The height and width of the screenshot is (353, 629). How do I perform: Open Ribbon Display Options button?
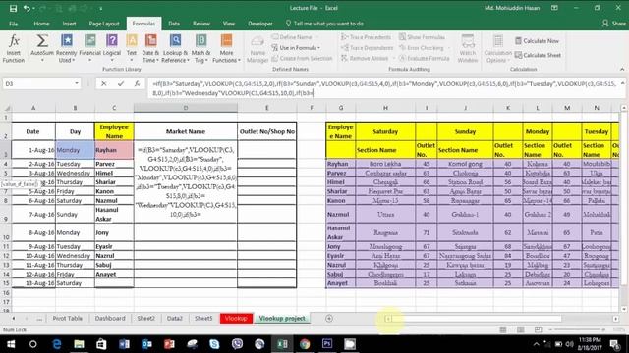coord(554,8)
